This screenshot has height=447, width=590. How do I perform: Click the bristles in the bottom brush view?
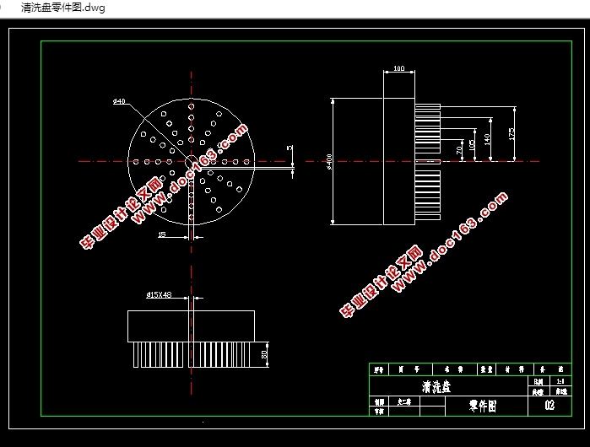[191, 355]
